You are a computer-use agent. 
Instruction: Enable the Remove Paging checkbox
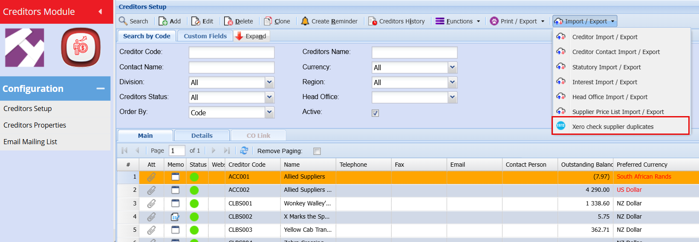coord(317,151)
